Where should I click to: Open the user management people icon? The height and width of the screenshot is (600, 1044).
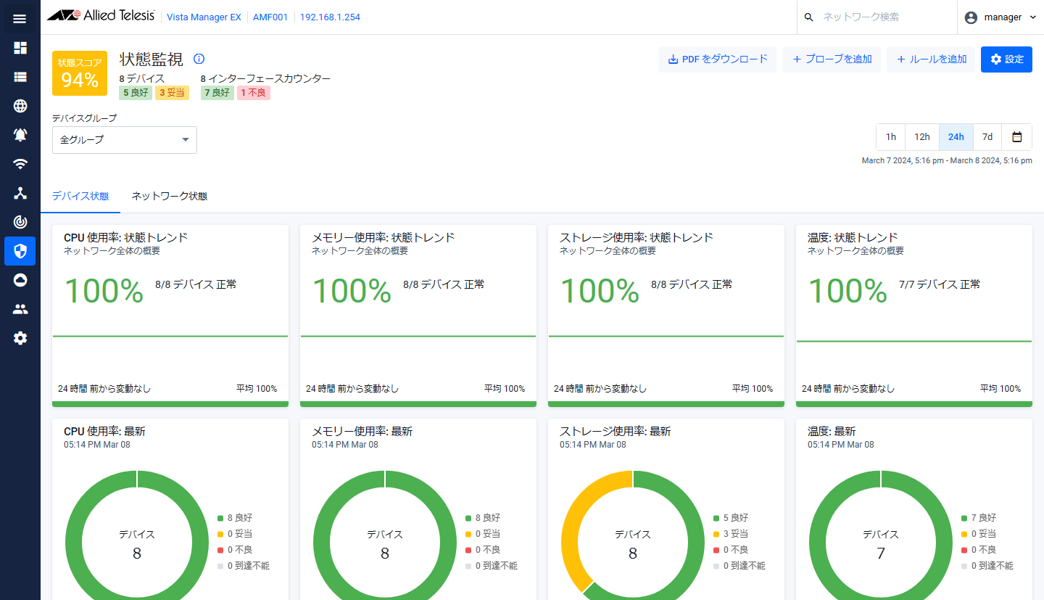click(x=20, y=309)
